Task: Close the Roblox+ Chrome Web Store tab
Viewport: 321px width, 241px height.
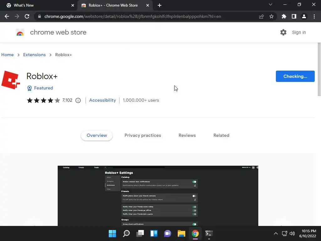Action: pyautogui.click(x=148, y=5)
